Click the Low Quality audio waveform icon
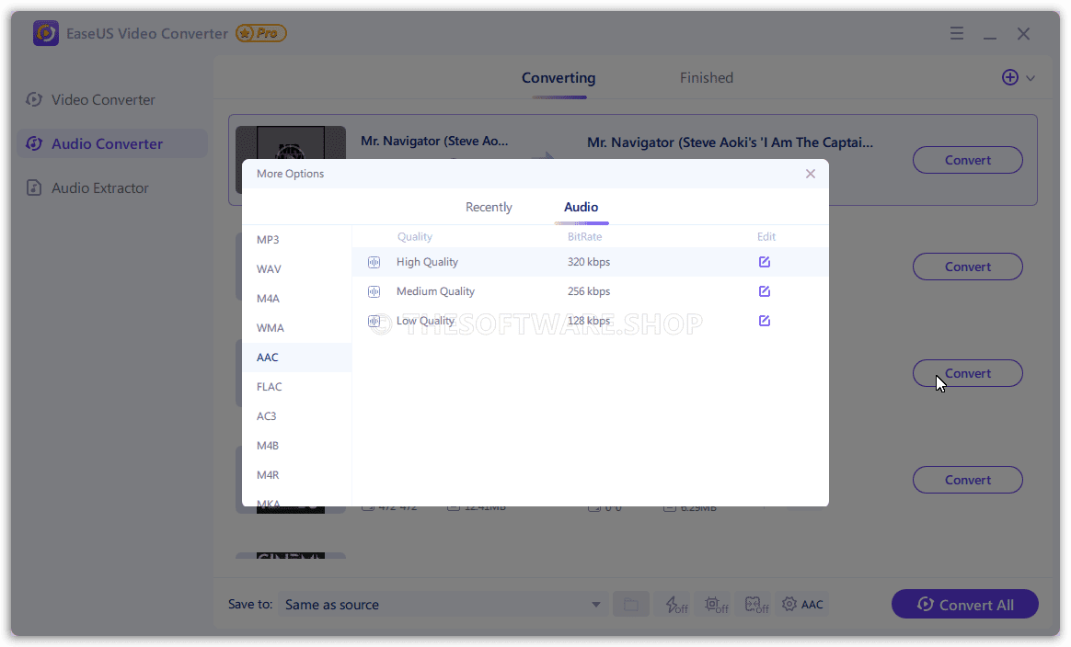The width and height of the screenshot is (1071, 647). click(x=374, y=321)
